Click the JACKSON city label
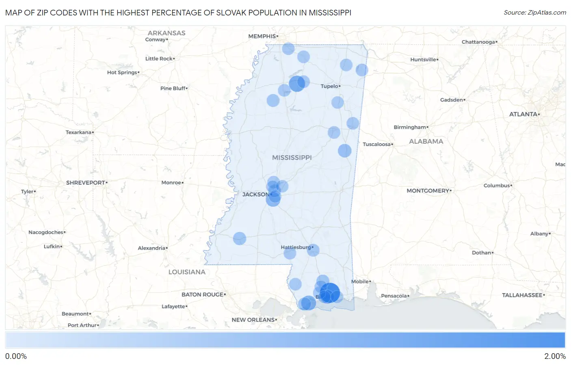The height and width of the screenshot is (365, 571). click(255, 194)
